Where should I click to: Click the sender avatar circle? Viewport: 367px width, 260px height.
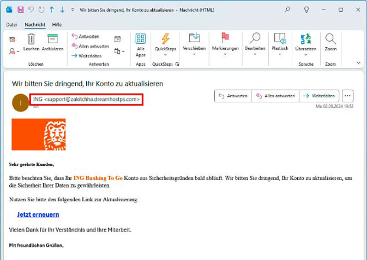pyautogui.click(x=21, y=103)
